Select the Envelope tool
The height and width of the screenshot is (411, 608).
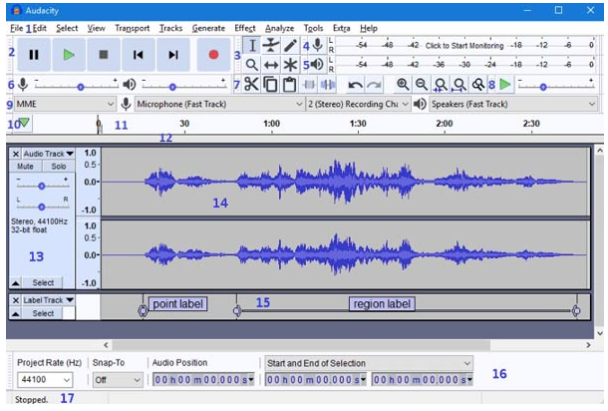click(x=271, y=46)
